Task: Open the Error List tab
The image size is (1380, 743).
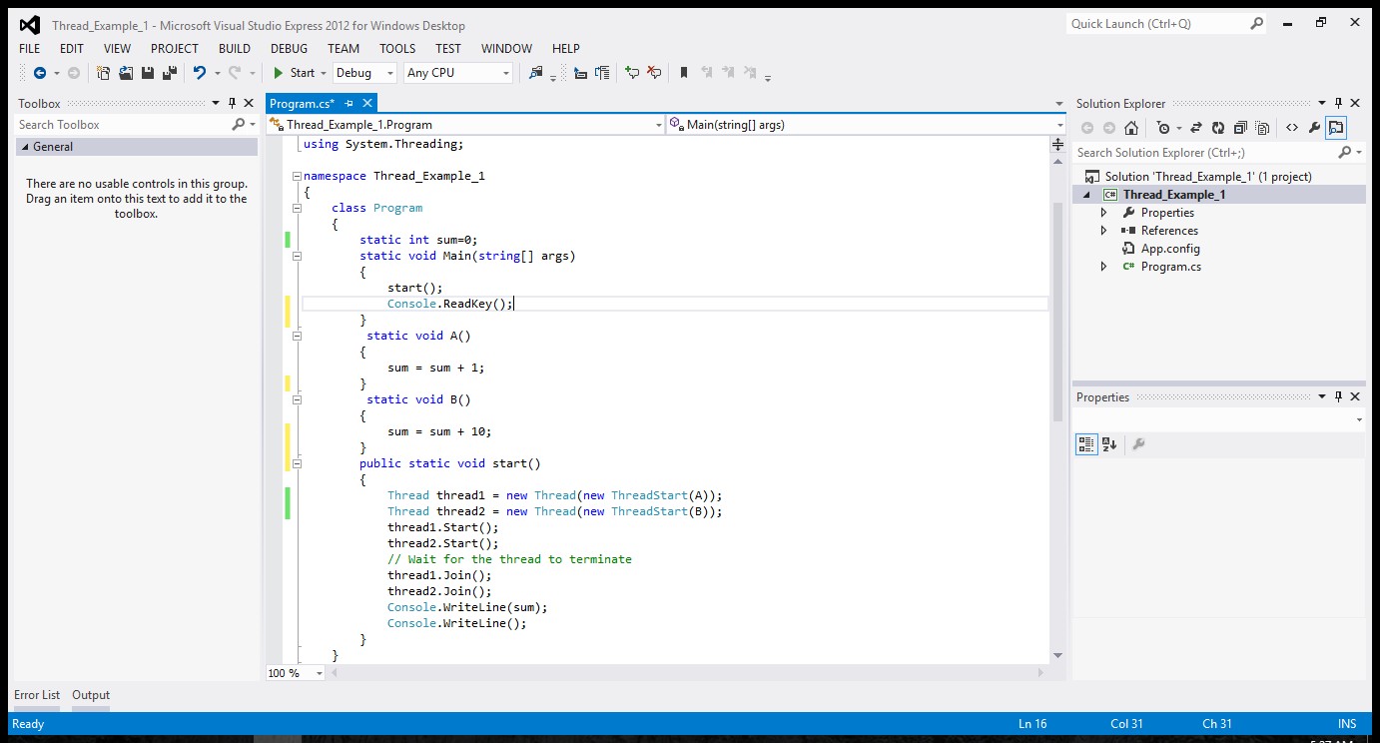Action: (x=37, y=695)
